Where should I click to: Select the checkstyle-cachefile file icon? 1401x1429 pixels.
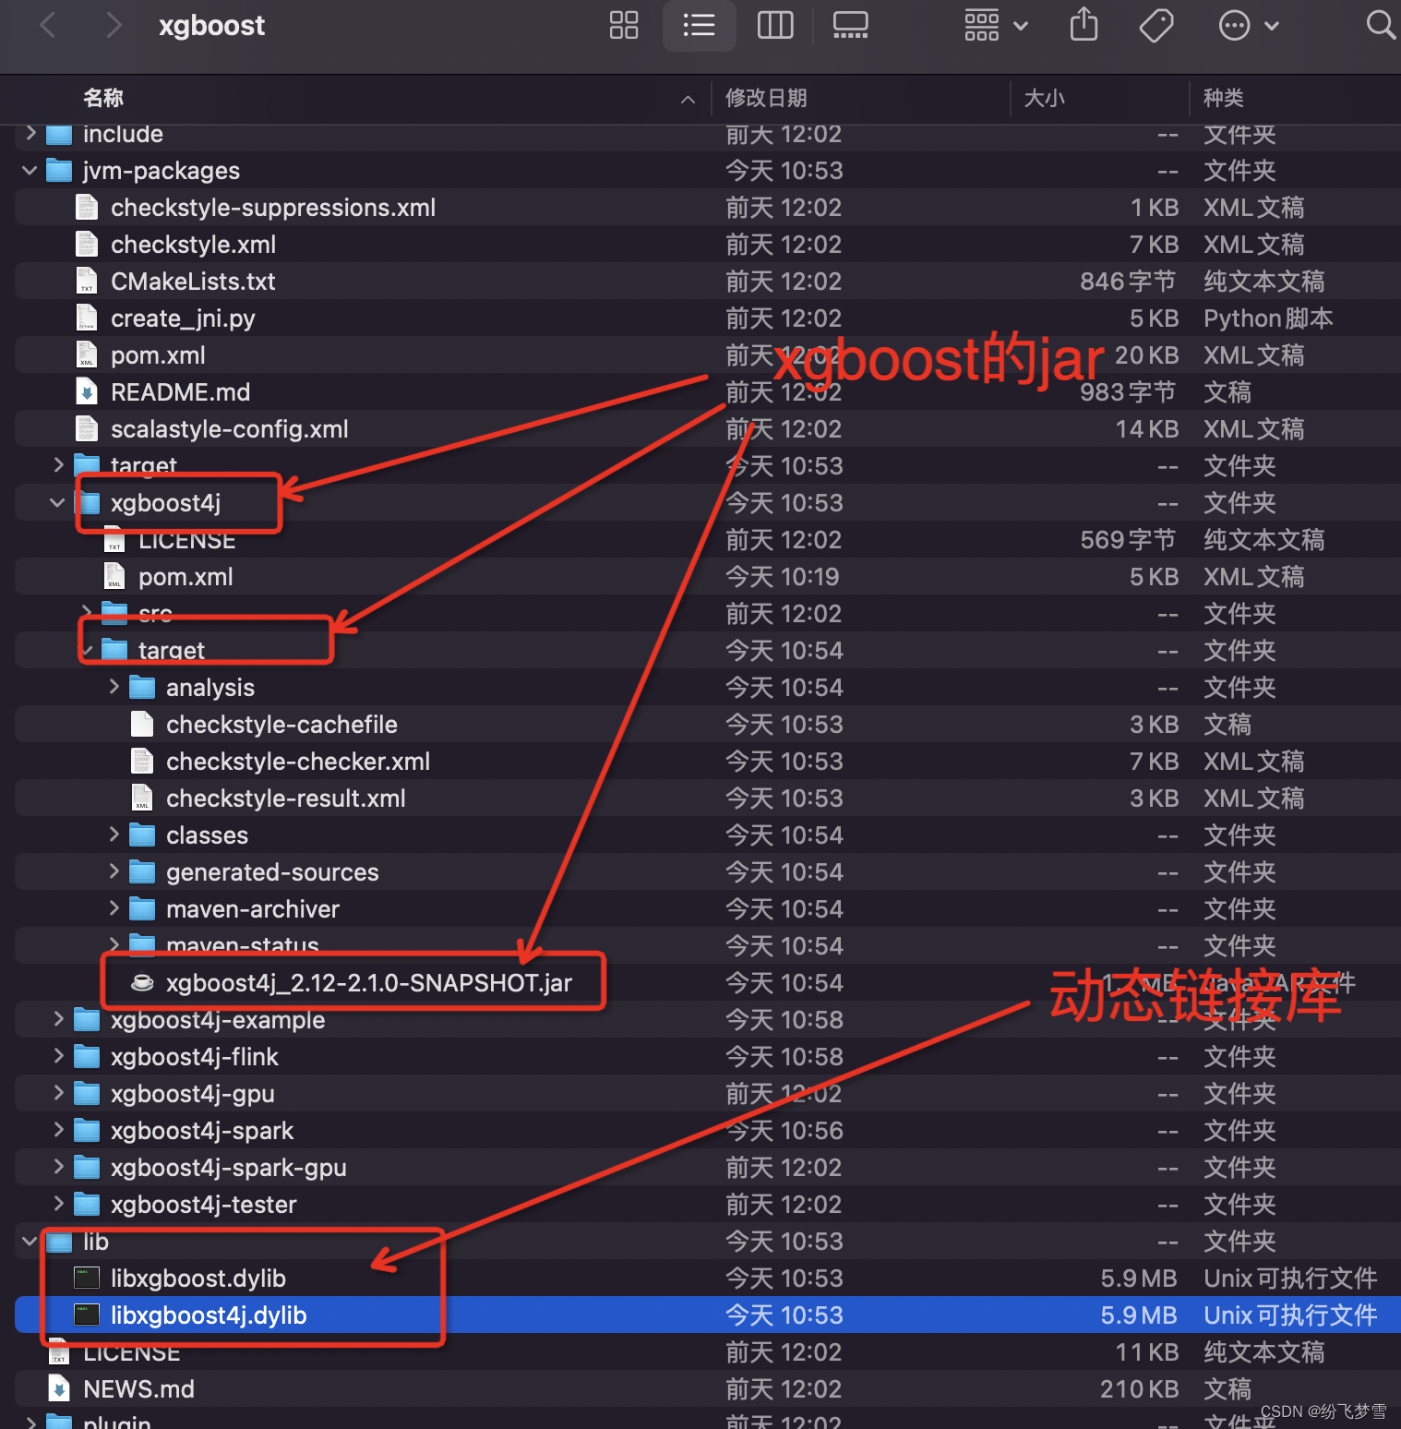click(142, 724)
